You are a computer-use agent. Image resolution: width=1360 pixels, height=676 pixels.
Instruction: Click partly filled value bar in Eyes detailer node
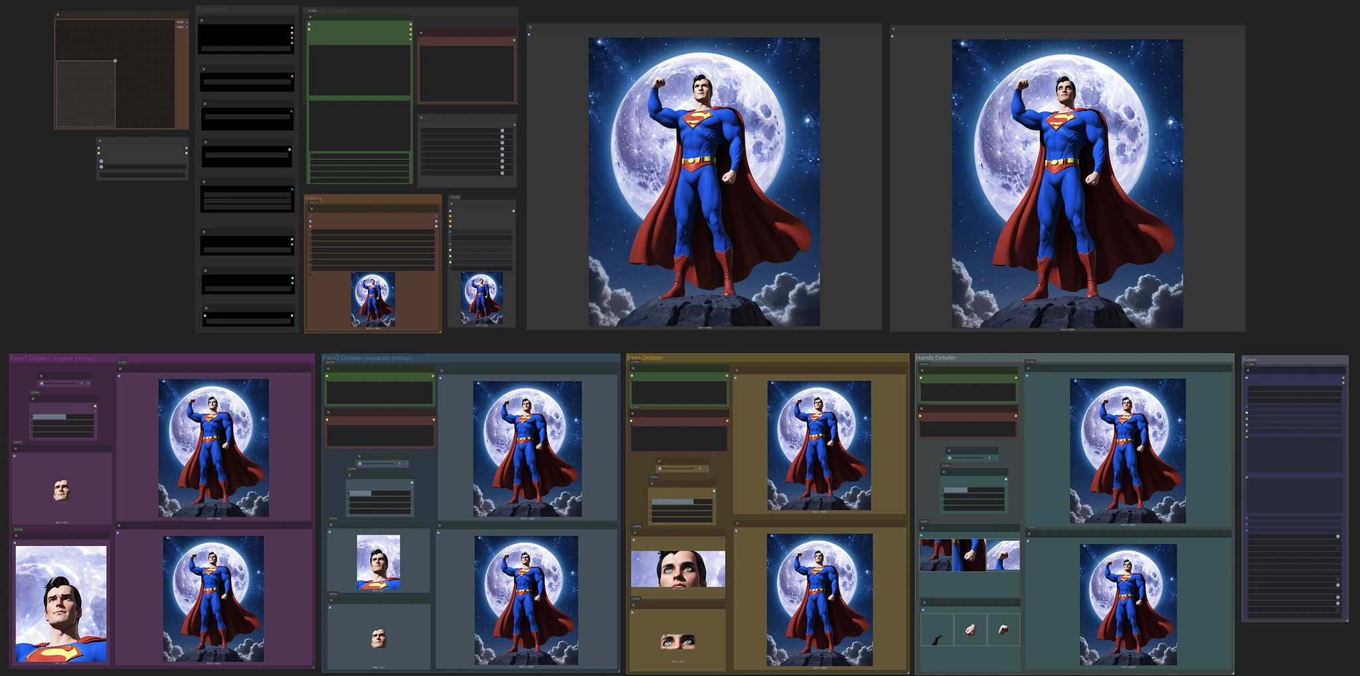682,502
